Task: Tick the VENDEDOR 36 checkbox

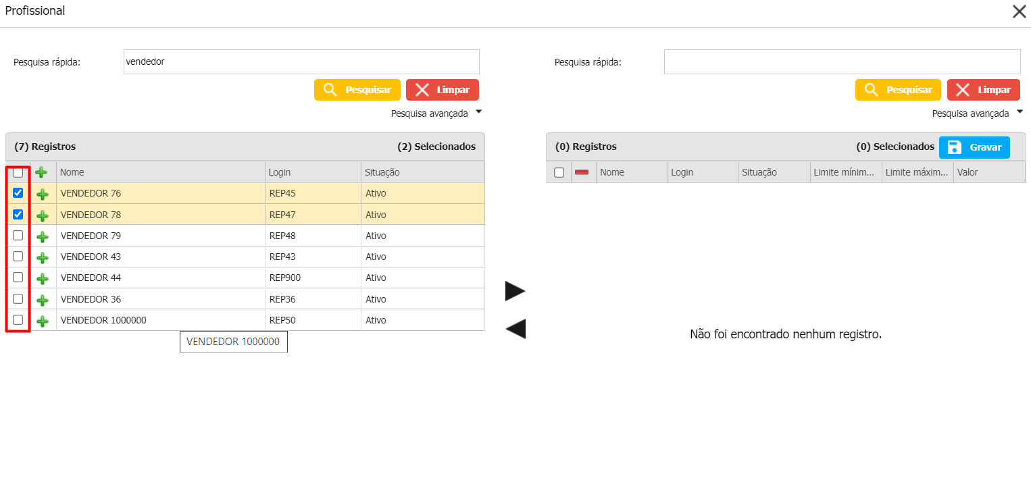Action: [18, 298]
